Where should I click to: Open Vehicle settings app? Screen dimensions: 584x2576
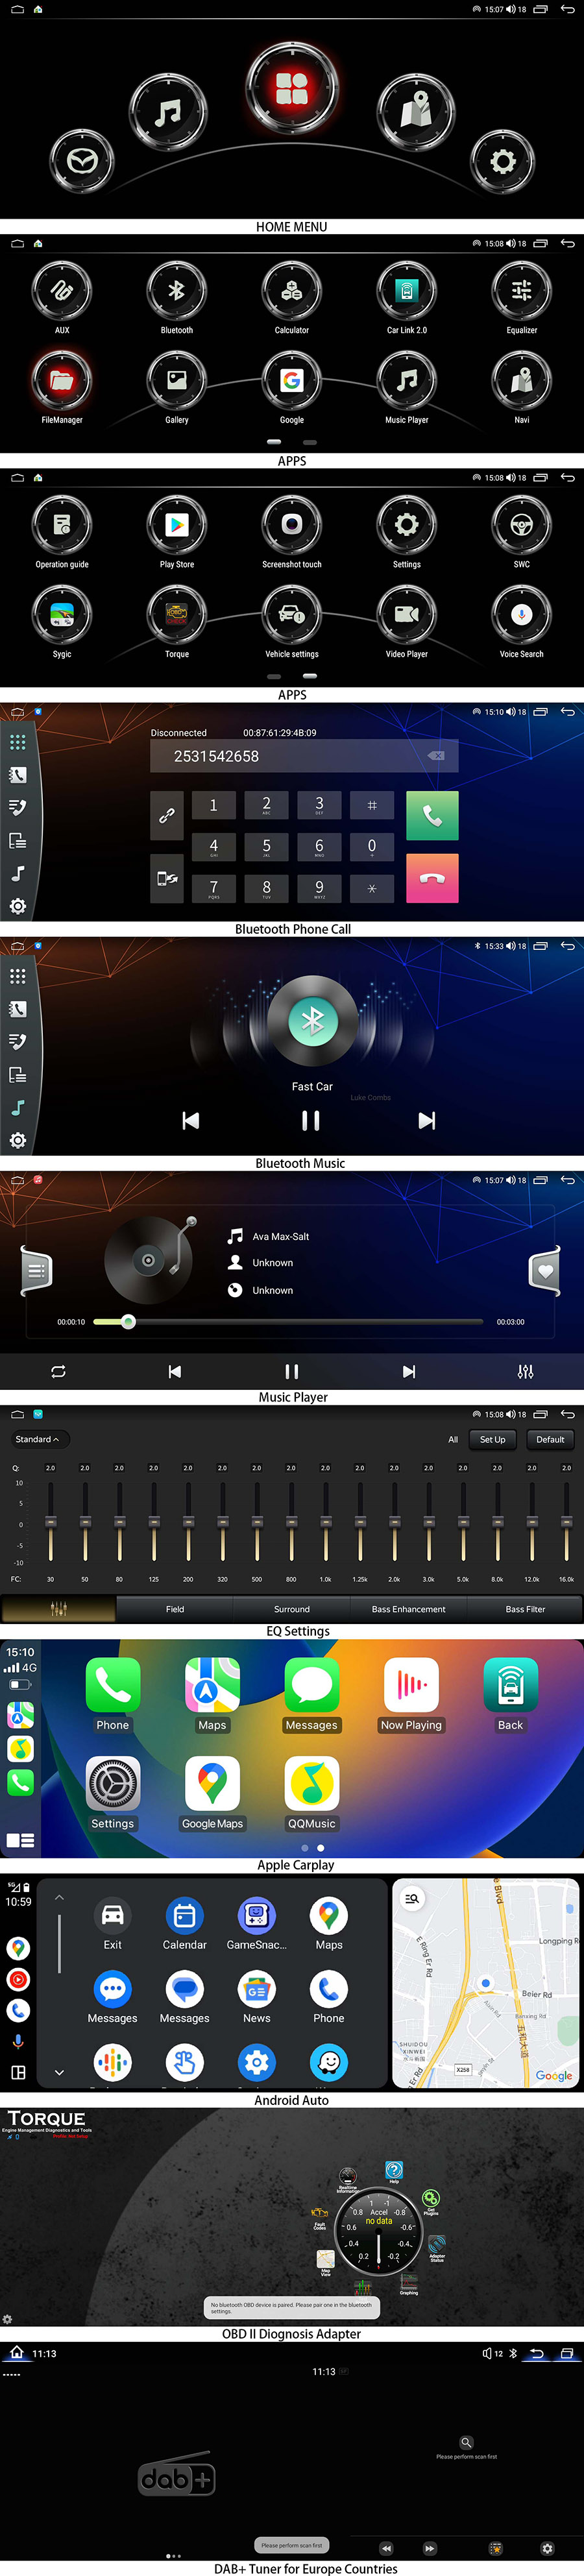click(291, 614)
